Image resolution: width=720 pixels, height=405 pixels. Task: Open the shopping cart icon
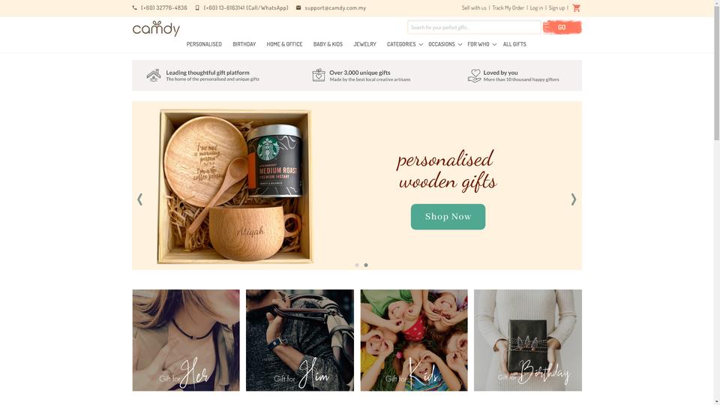[x=576, y=7]
